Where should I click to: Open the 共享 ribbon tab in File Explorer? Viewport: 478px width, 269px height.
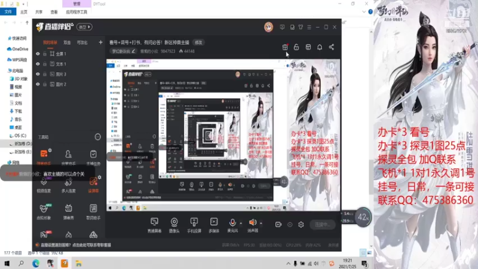tap(39, 12)
